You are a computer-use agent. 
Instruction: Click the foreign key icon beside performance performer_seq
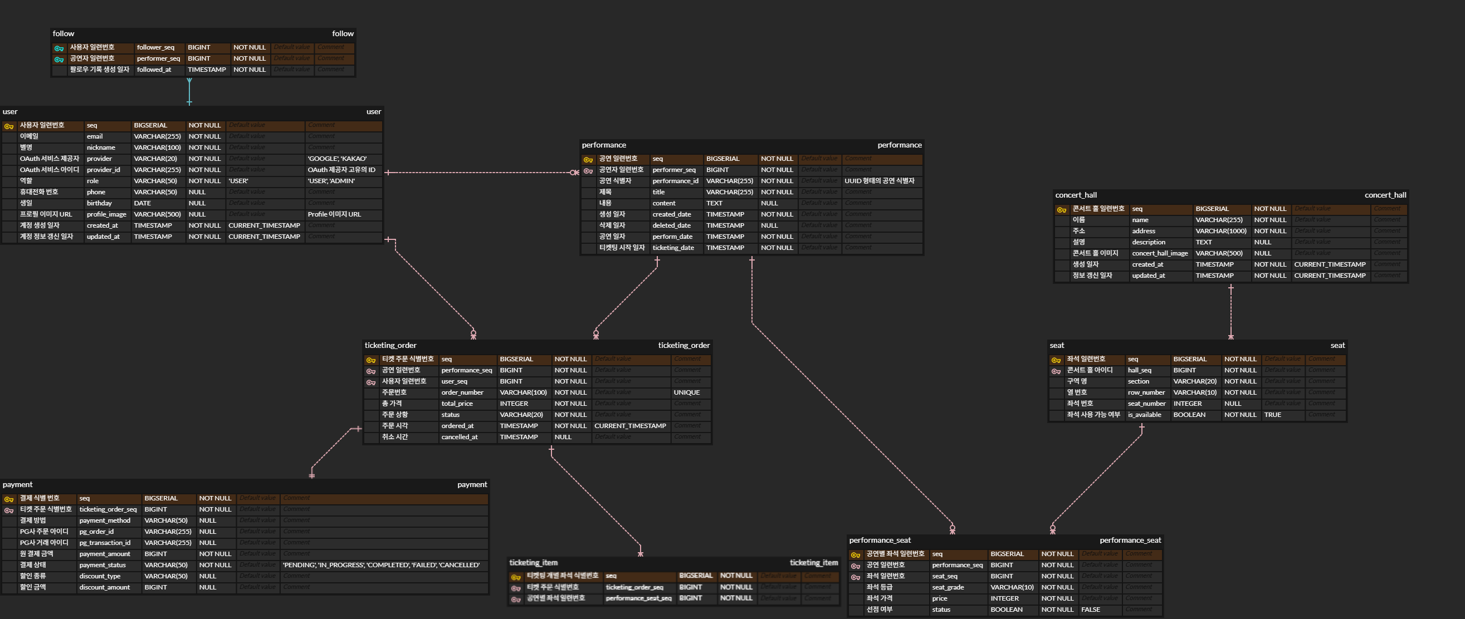click(588, 170)
